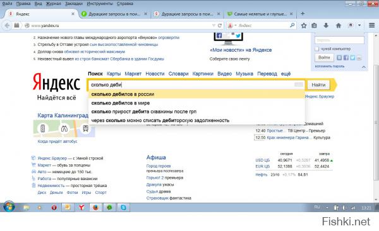The image size is (379, 231).
Task: Go to the Home page icon
Action: click(x=339, y=26)
